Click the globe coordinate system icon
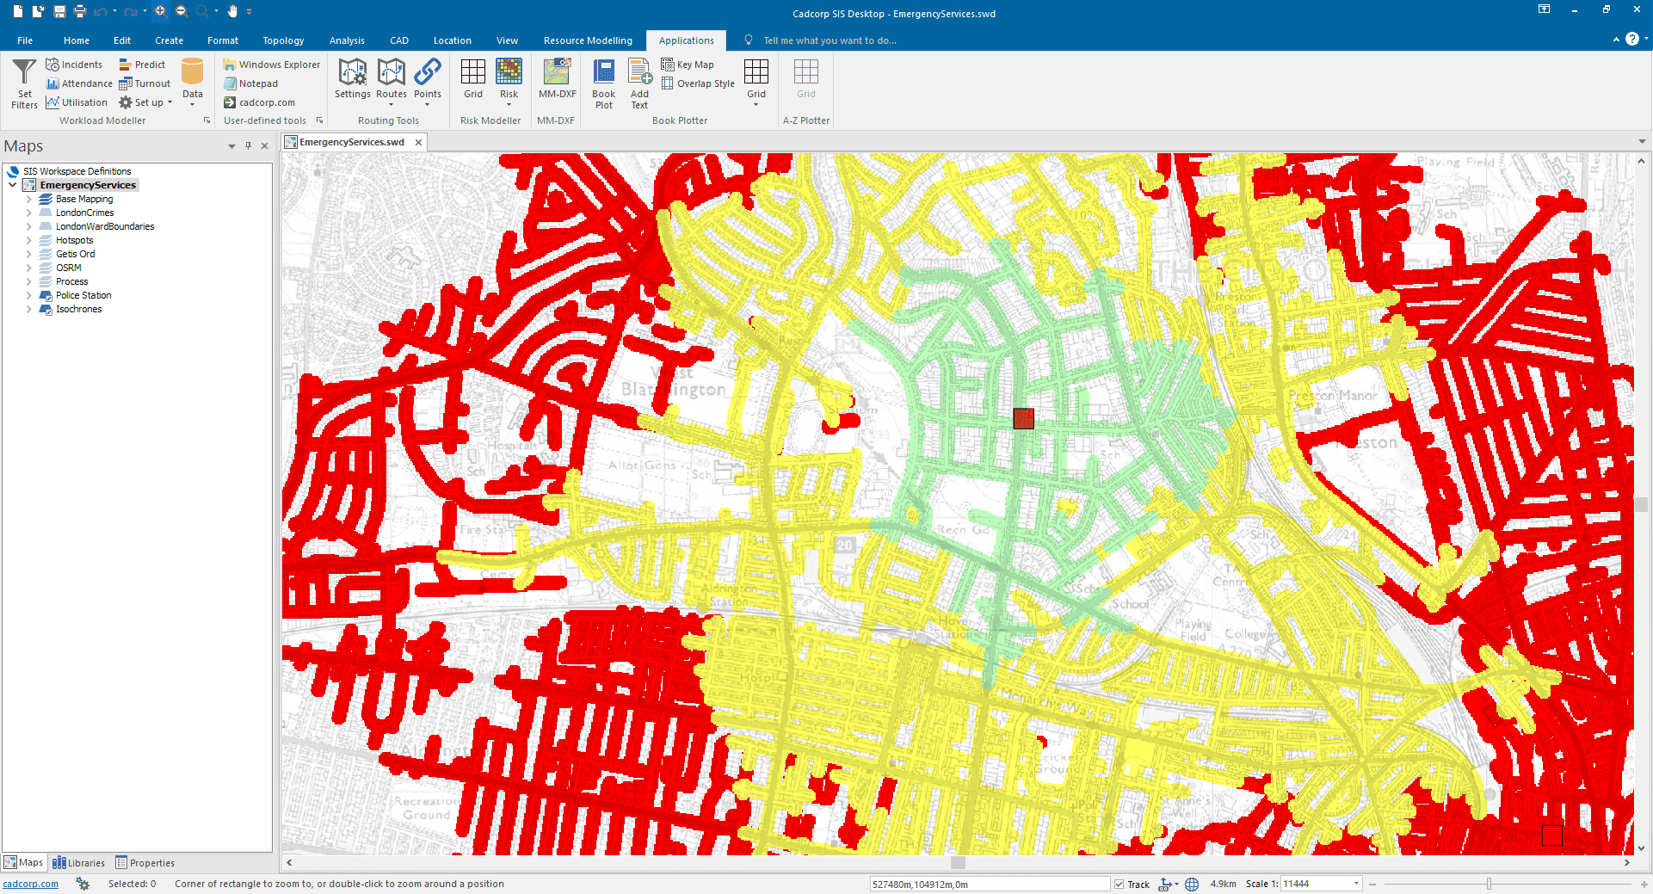 (1192, 884)
